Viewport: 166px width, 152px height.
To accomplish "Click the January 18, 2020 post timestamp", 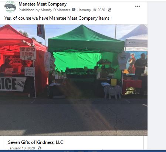I will click(92, 10).
